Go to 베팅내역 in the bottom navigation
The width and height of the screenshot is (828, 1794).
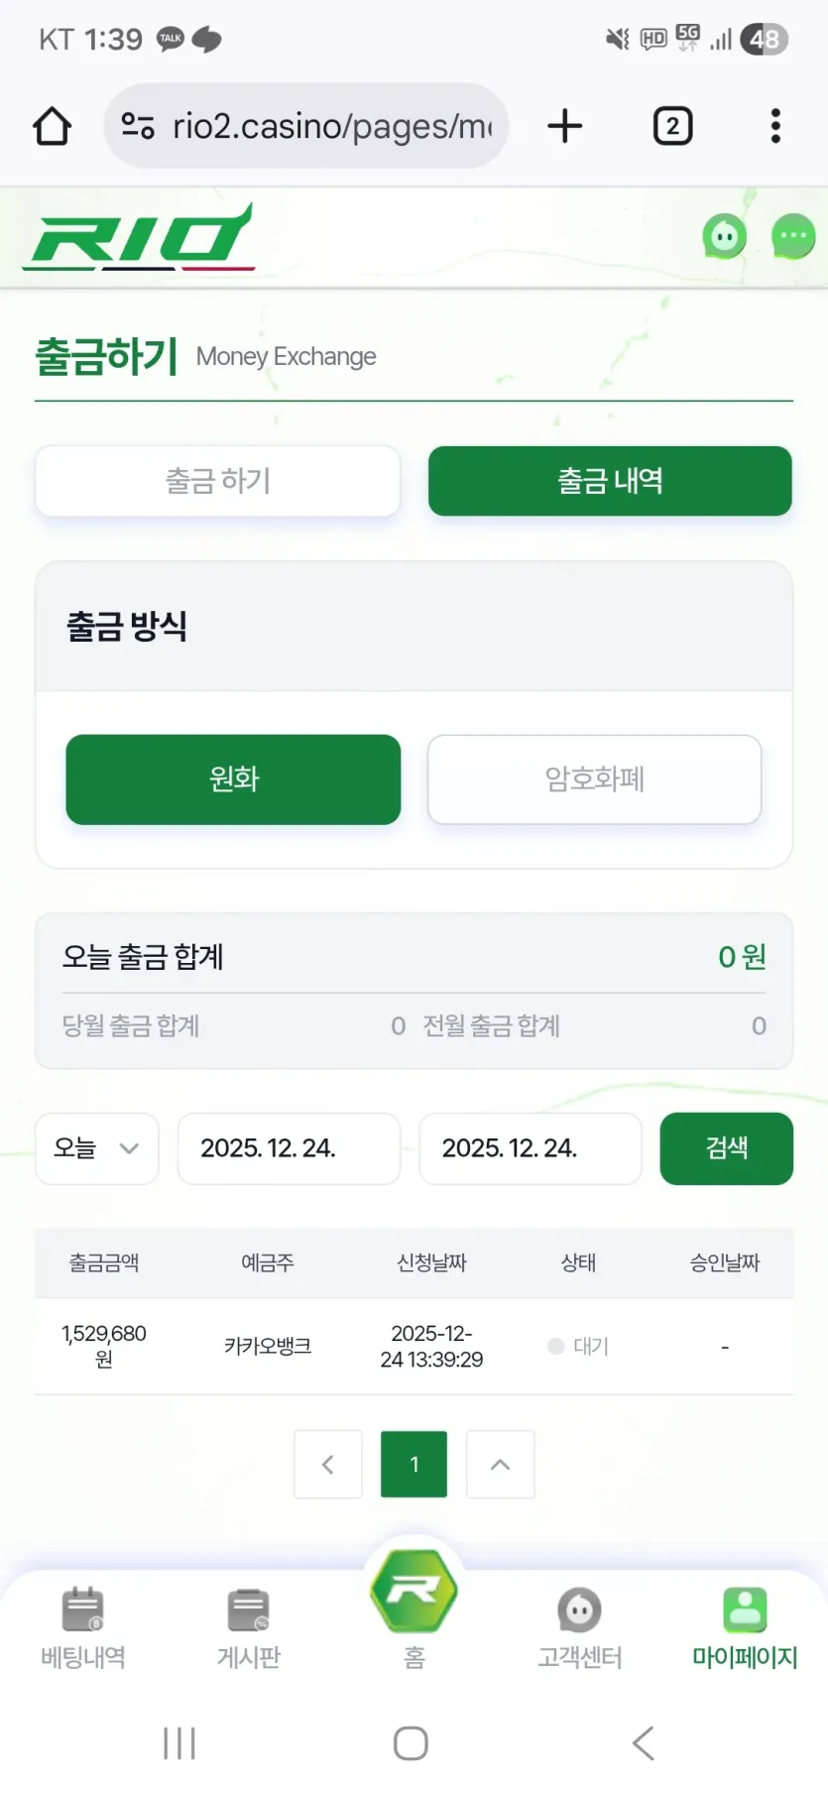[83, 1627]
